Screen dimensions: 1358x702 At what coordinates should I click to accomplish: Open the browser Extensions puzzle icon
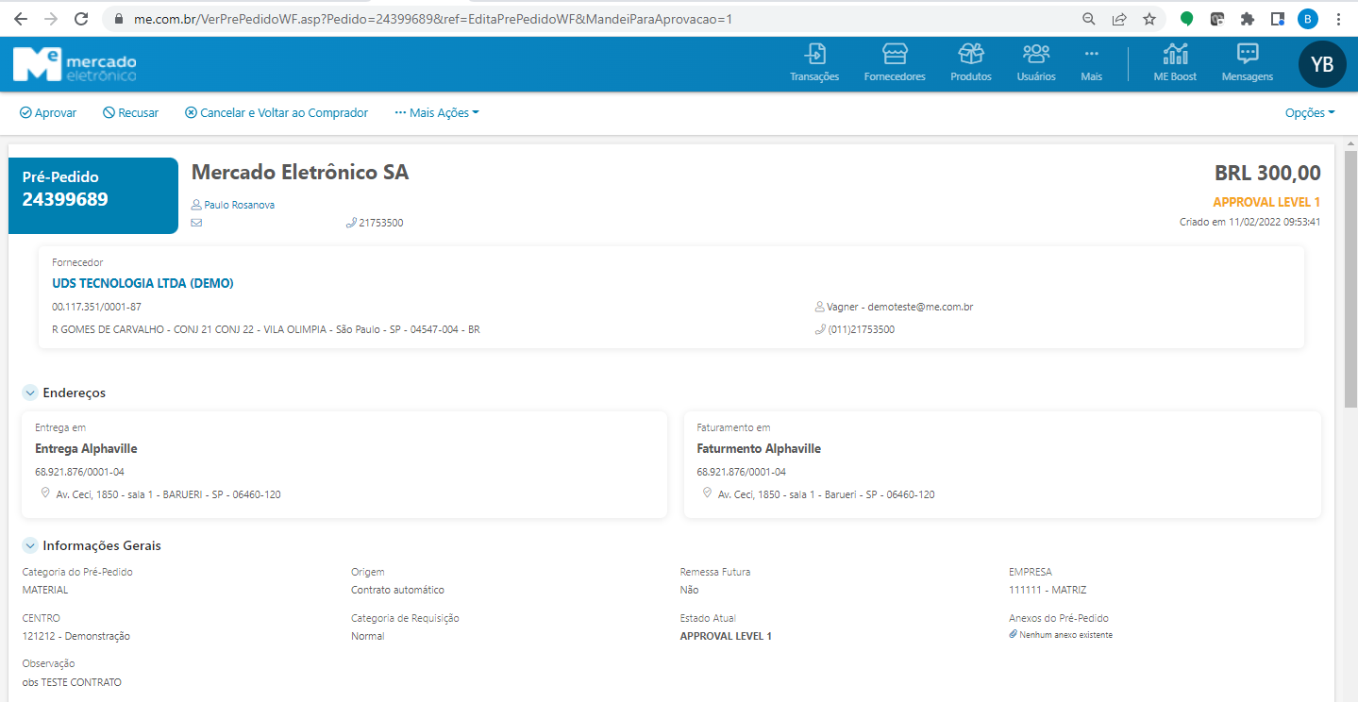[1248, 19]
